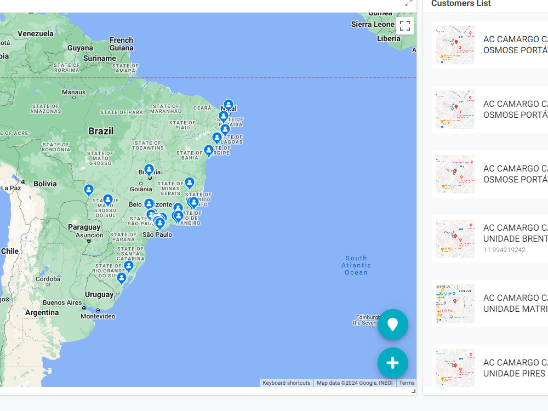The height and width of the screenshot is (411, 548).
Task: Open the AC CAMARGO UNIDADE MATRI customer thumbnail
Action: tap(455, 304)
